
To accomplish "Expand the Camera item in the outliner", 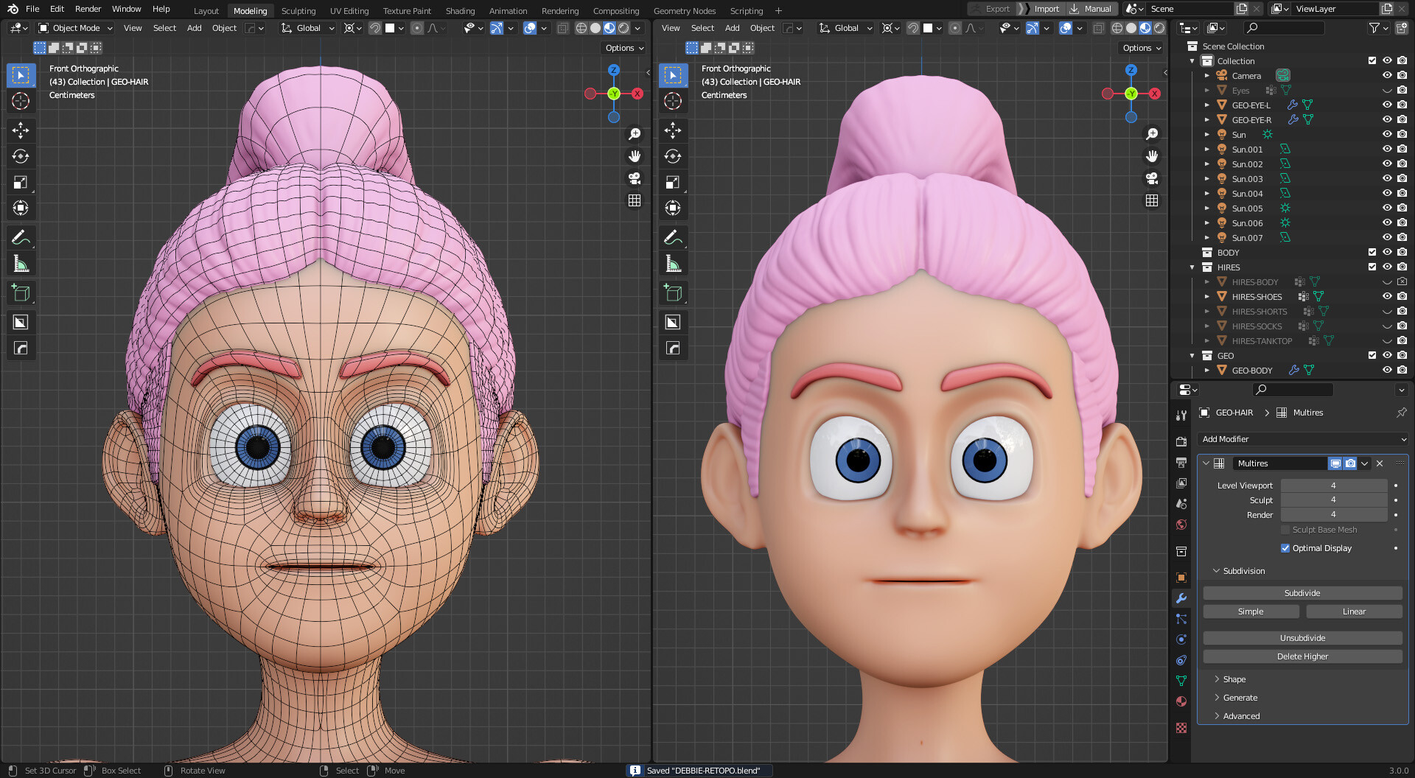I will click(1206, 75).
